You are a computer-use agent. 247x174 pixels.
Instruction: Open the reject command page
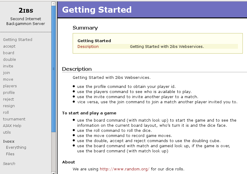click(8, 99)
